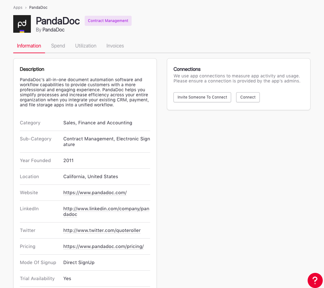
Task: Go back to Apps breadcrumb
Action: coord(18,8)
